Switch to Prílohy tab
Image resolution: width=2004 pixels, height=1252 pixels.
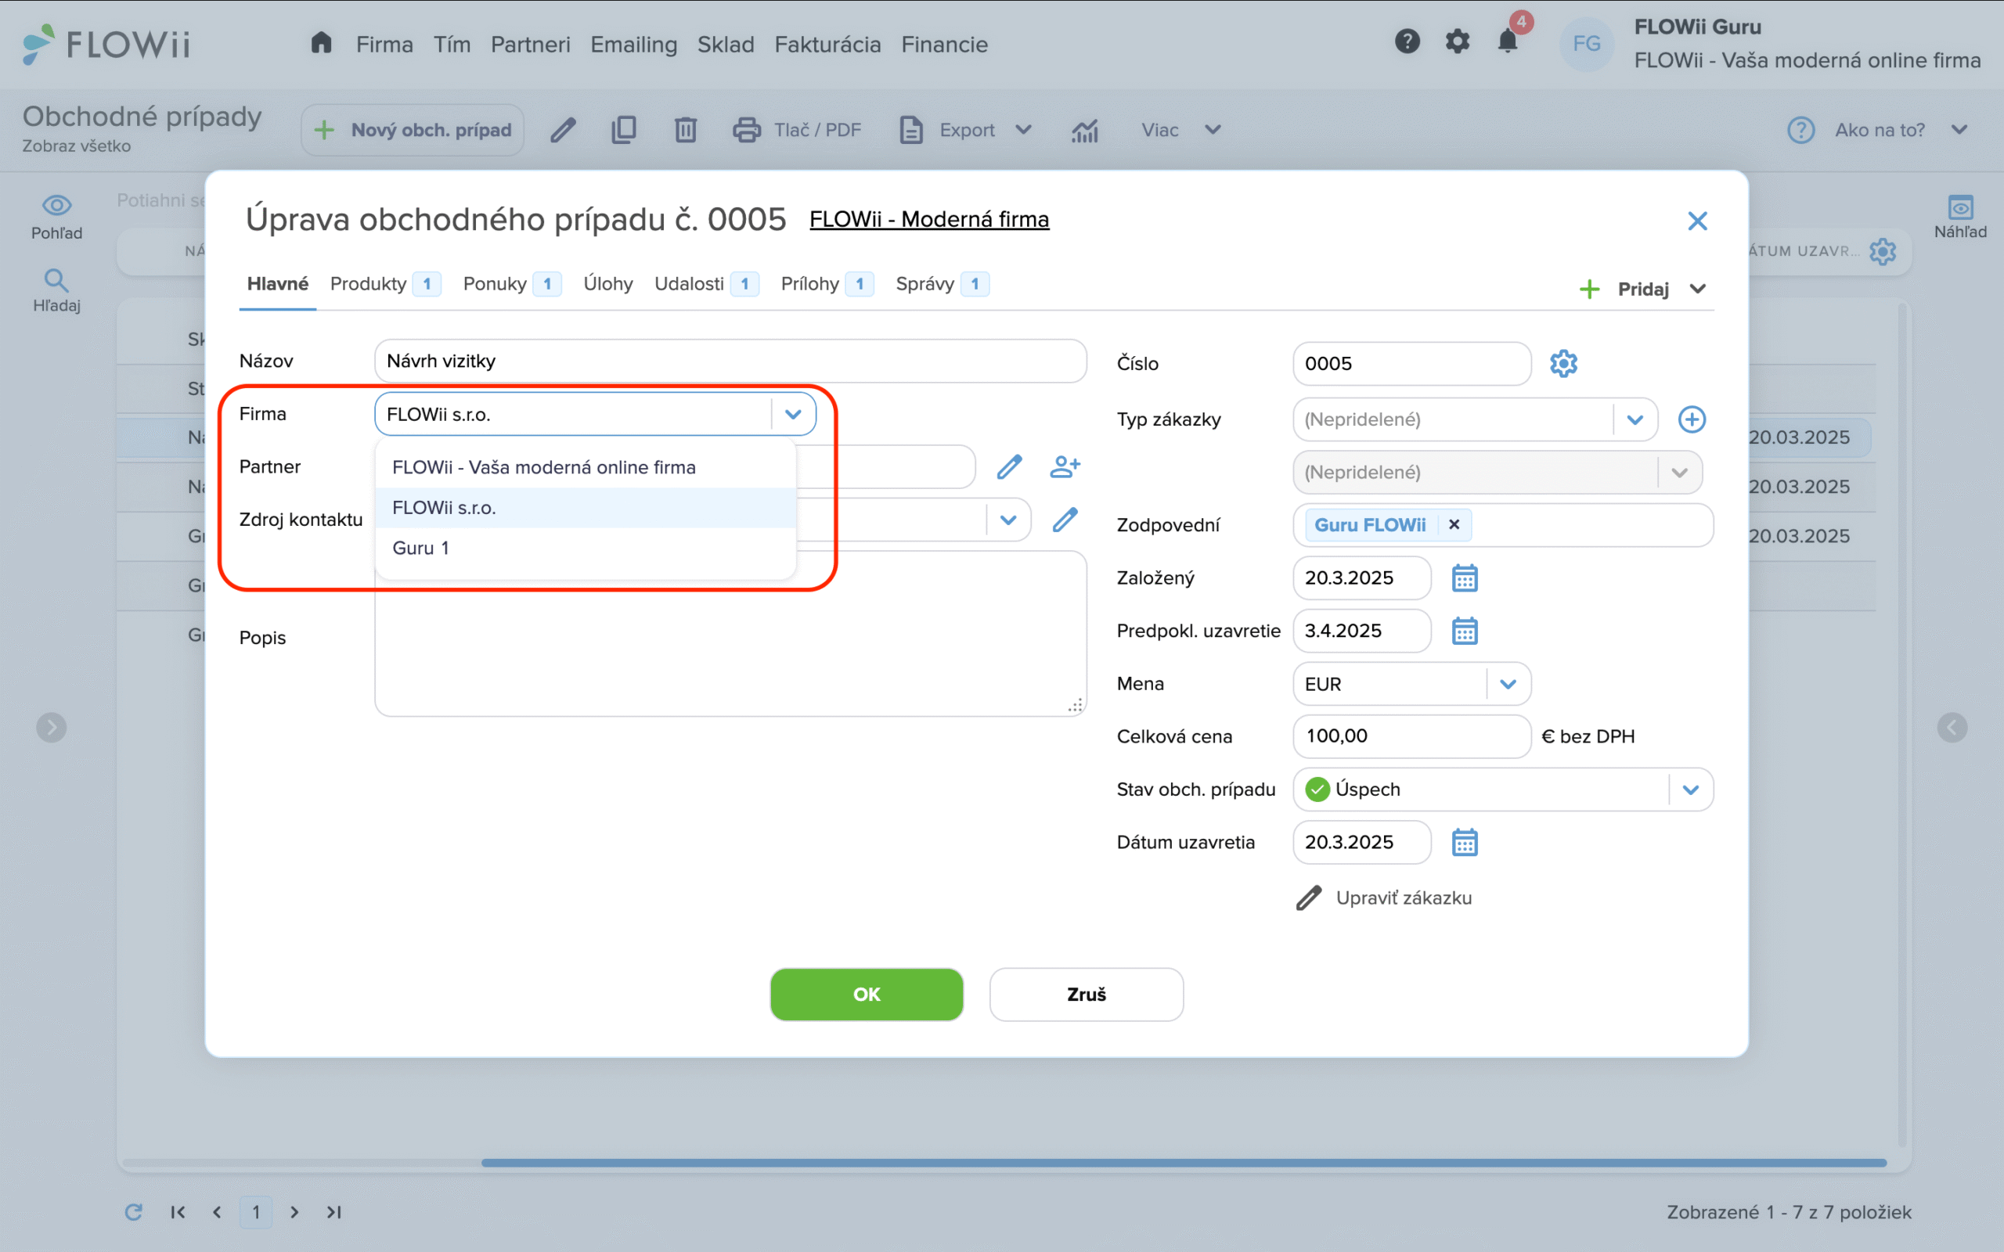tap(827, 284)
